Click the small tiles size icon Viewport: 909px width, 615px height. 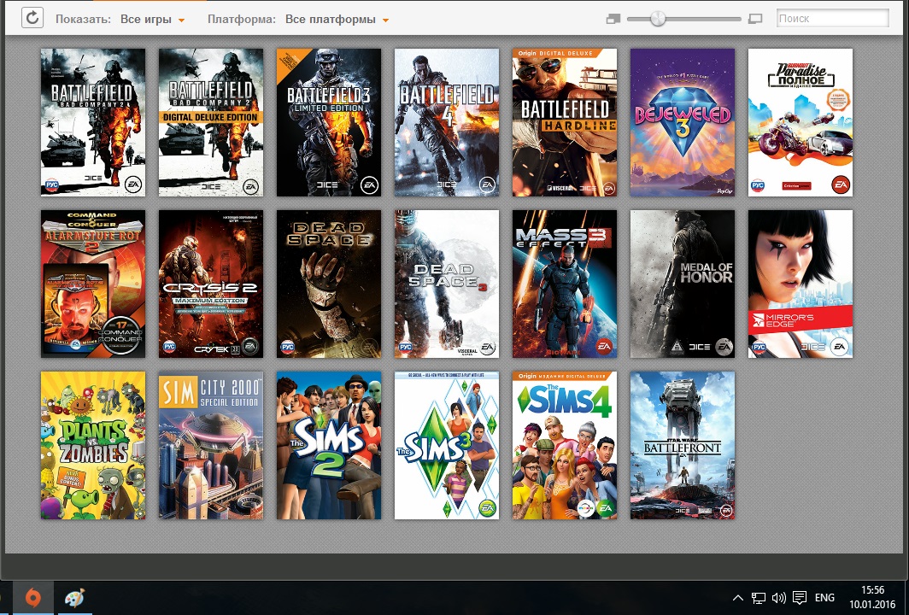pyautogui.click(x=613, y=19)
